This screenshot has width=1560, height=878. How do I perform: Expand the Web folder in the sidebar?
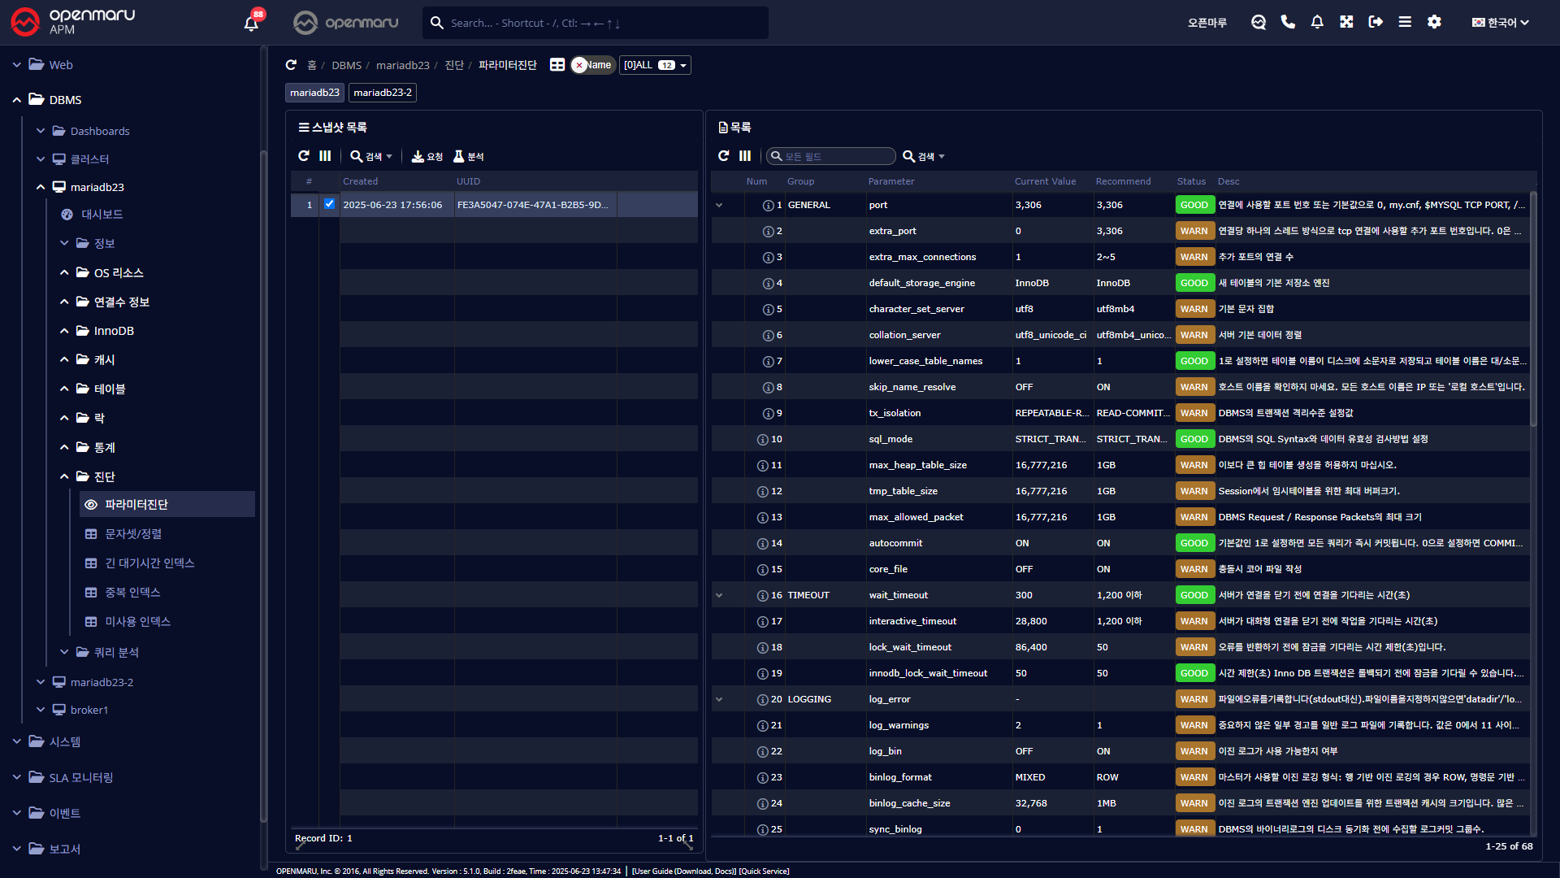pyautogui.click(x=17, y=65)
